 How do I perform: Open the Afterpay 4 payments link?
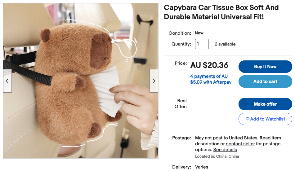coord(211,79)
